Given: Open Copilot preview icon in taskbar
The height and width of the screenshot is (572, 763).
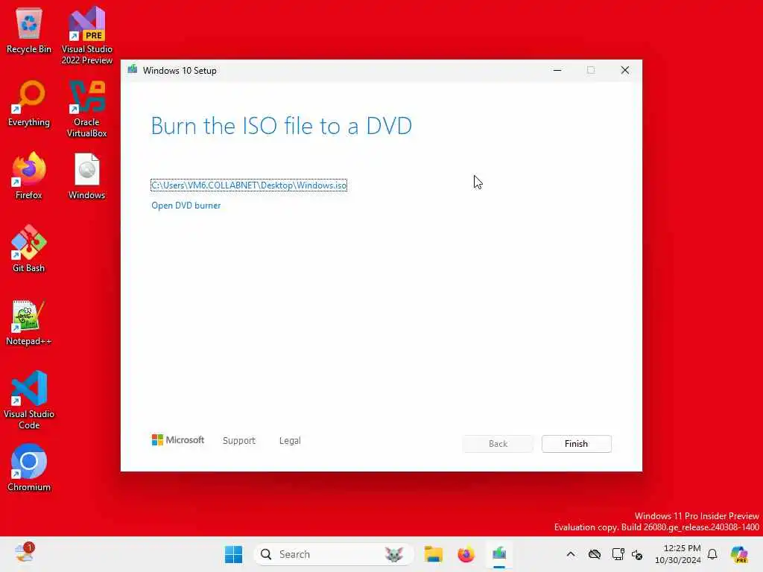Looking at the screenshot, I should pos(739,554).
